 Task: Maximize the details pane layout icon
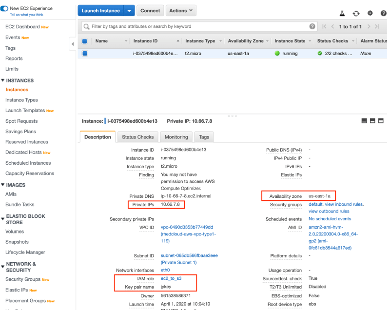pyautogui.click(x=381, y=121)
